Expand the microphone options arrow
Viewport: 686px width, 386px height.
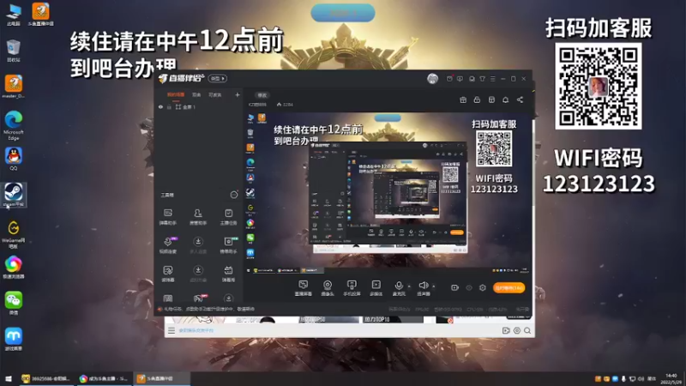409,286
